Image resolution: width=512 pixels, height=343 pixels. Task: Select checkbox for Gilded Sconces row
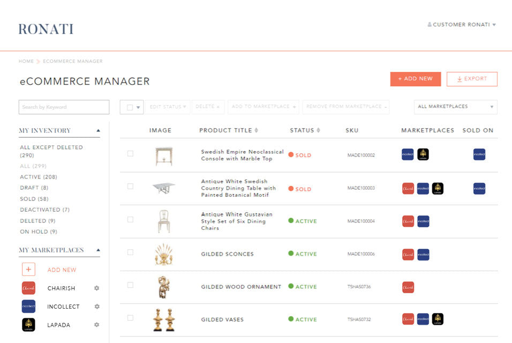[x=130, y=252]
